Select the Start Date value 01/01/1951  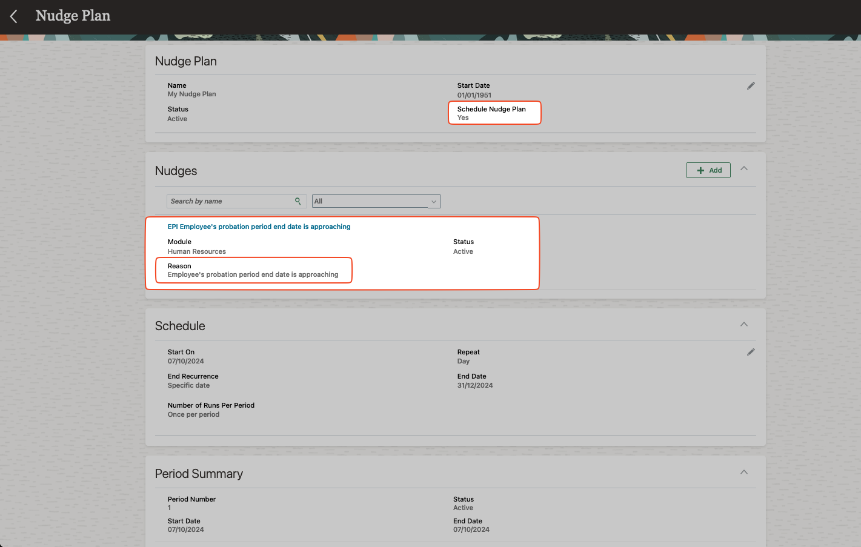click(x=474, y=95)
